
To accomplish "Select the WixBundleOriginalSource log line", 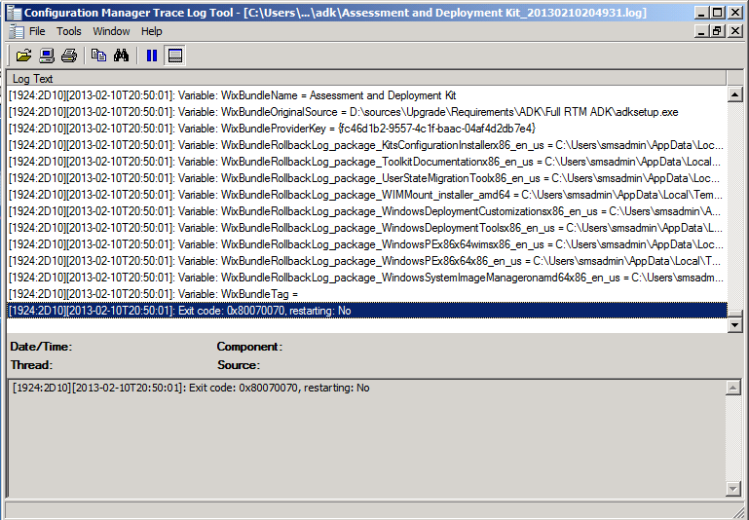I will click(367, 112).
